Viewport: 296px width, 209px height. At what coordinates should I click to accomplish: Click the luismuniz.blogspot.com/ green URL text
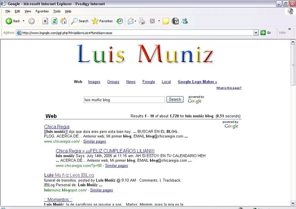point(66,190)
